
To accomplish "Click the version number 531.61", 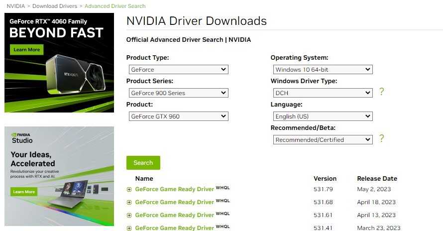I will pos(323,215).
